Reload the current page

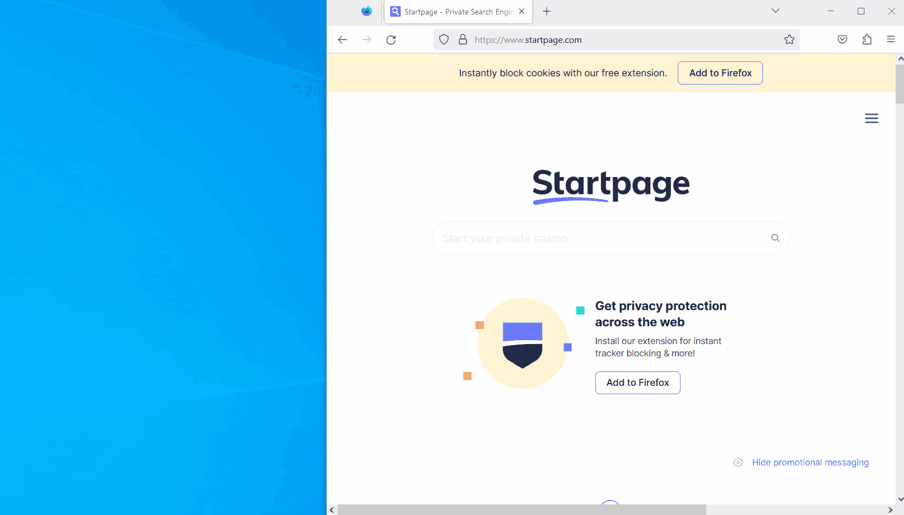pyautogui.click(x=391, y=40)
